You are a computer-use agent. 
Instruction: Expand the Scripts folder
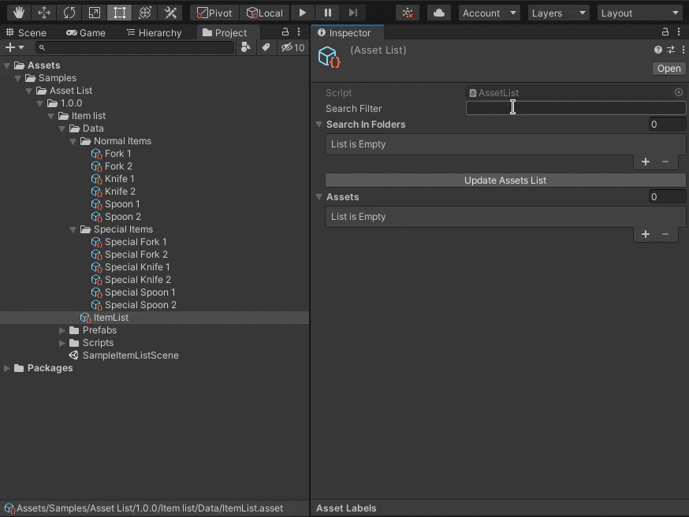coord(62,343)
